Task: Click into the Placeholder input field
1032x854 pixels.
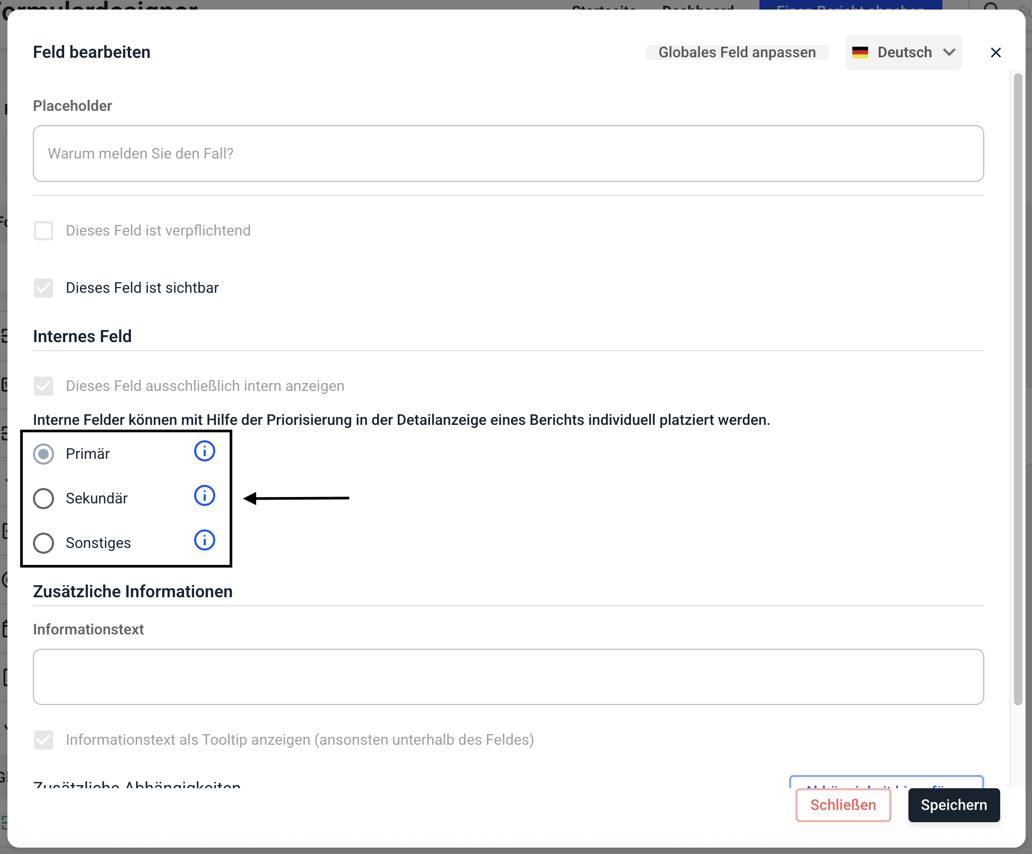Action: click(508, 154)
